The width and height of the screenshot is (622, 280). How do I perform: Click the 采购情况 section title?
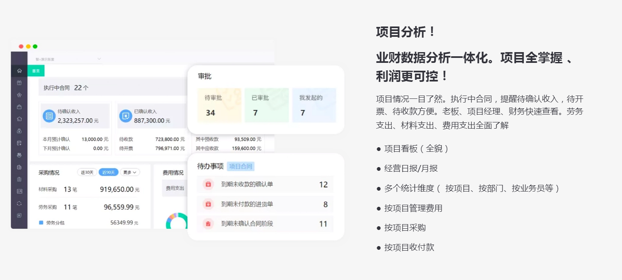tap(49, 172)
